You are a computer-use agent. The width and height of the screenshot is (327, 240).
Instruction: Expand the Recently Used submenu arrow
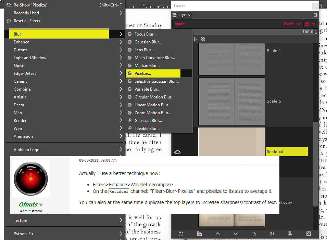tap(121, 13)
